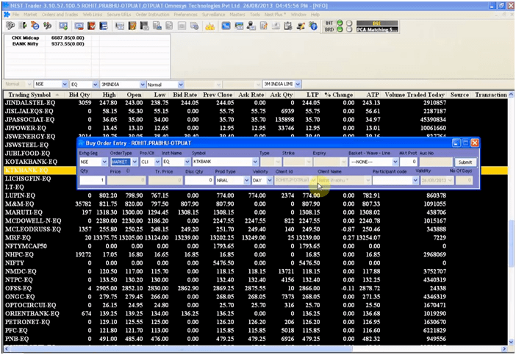
Task: Expand the OrderType MARKET dropdown
Action: (x=135, y=162)
